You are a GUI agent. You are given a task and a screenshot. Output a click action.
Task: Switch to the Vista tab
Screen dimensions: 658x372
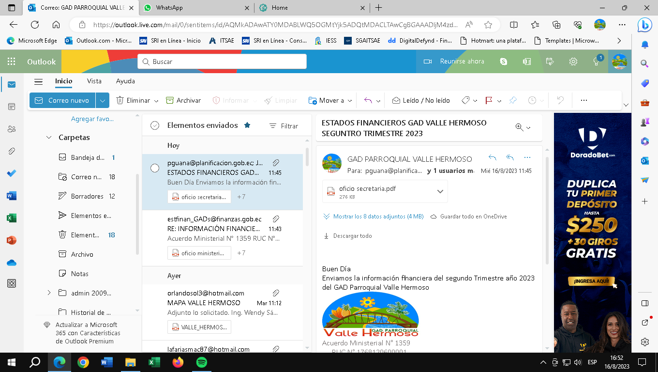coord(94,81)
